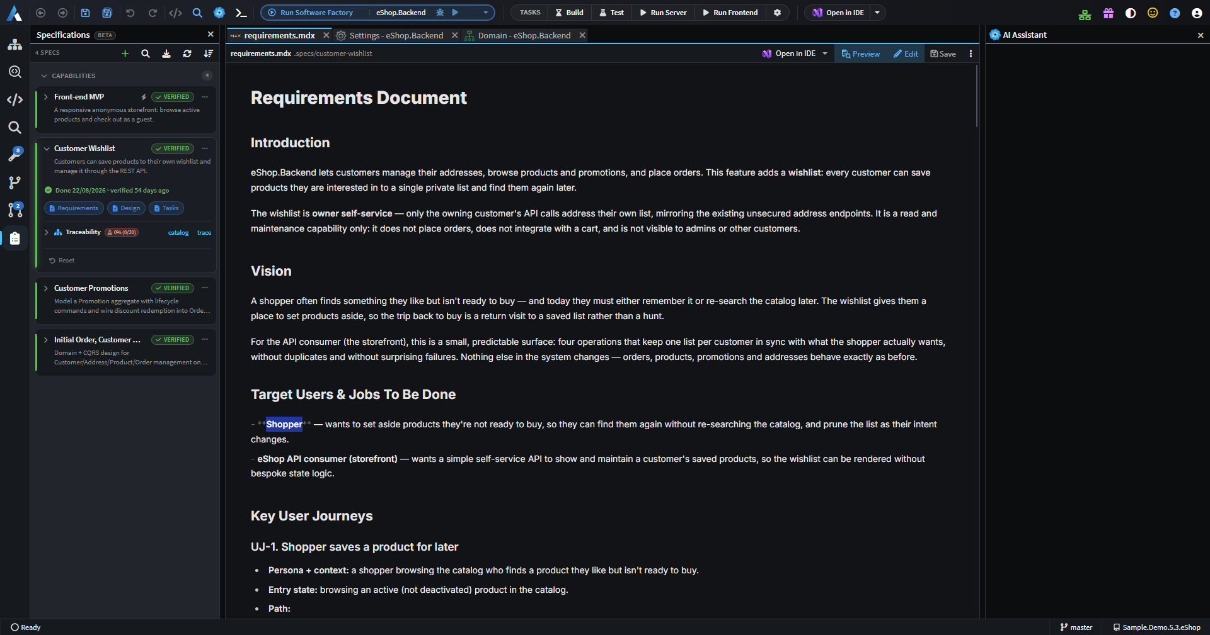
Task: Switch to Preview mode
Action: click(x=860, y=53)
